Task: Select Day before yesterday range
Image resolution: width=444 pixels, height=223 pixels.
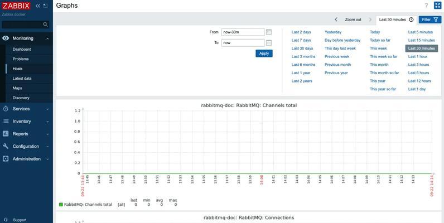Action: [x=342, y=40]
